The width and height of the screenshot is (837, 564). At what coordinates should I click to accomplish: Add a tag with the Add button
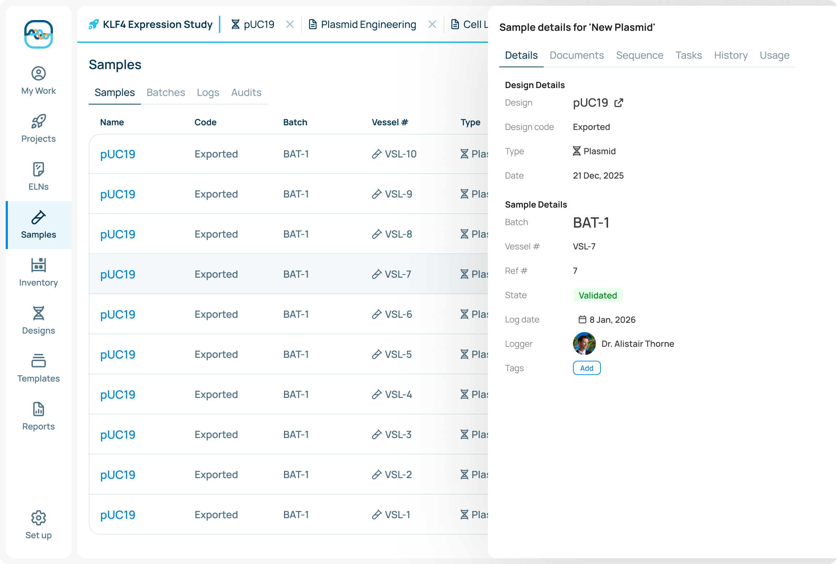tap(587, 368)
